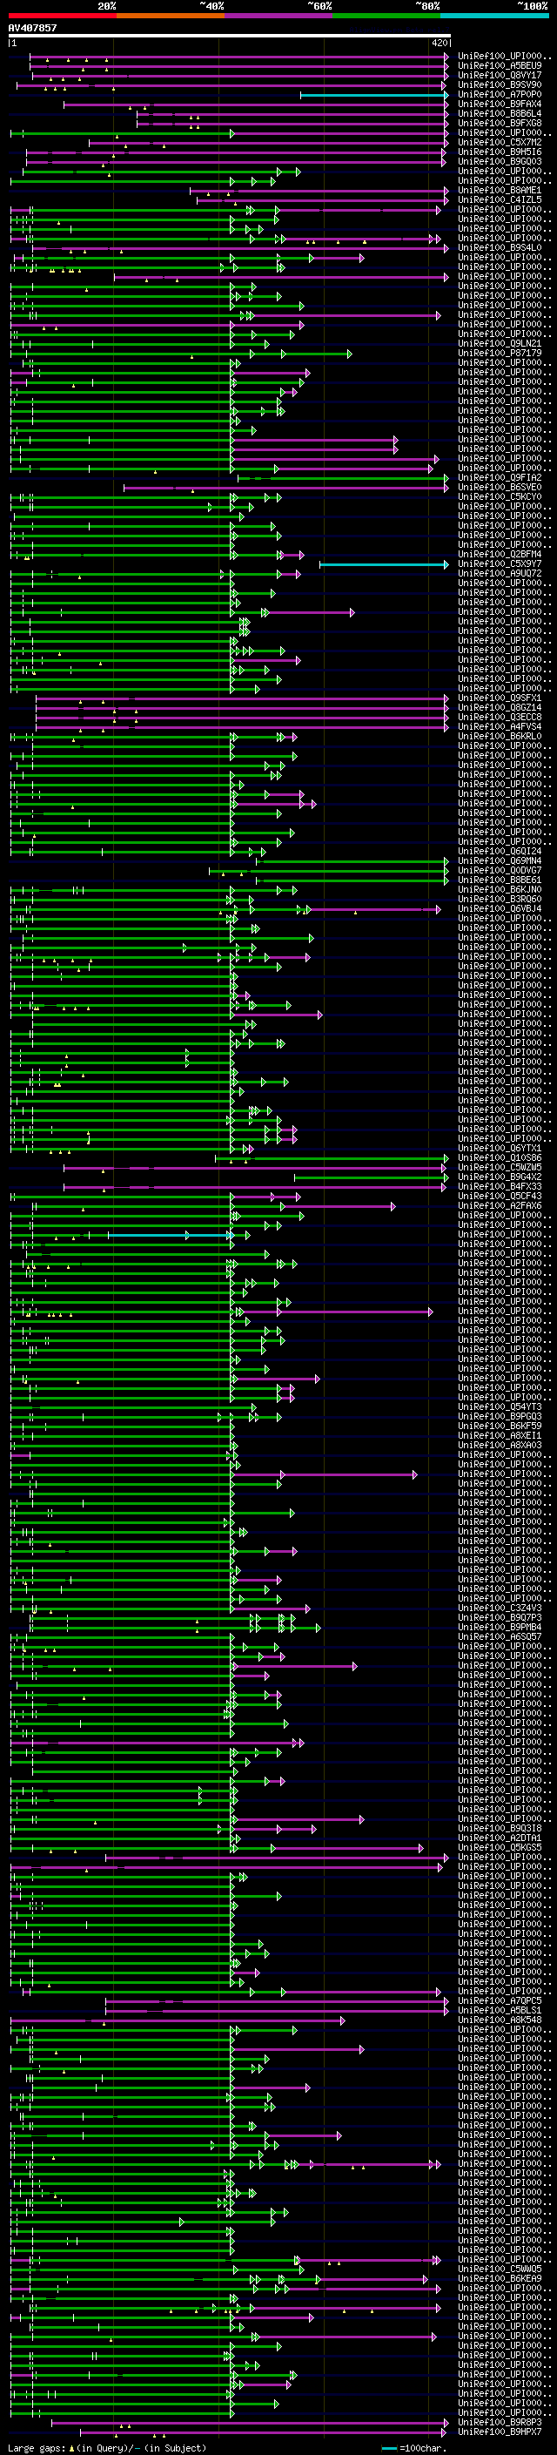Viewport: 557px width, 2455px height.
Task: Choose the UniRef100_B9PGQ3 entry
Action: click(499, 1416)
